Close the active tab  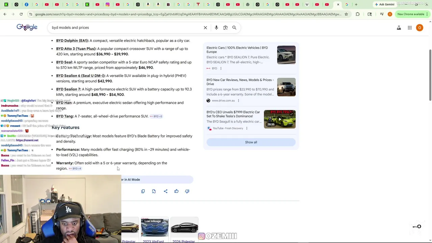338,4
